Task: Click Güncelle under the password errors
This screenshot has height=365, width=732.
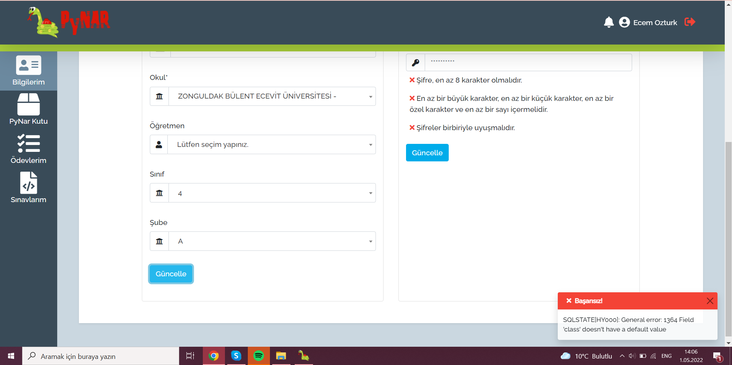Action: pos(427,153)
